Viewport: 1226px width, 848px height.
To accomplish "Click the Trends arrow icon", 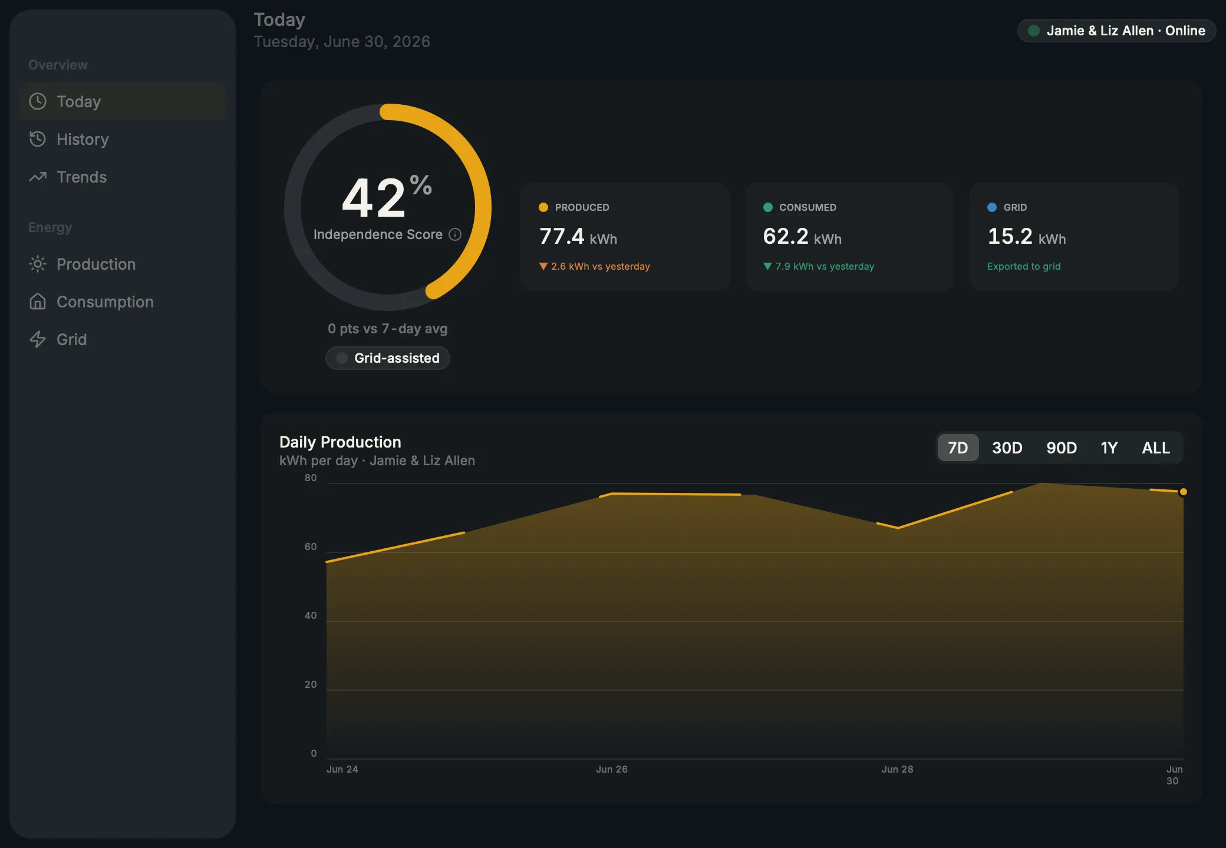I will tap(38, 177).
